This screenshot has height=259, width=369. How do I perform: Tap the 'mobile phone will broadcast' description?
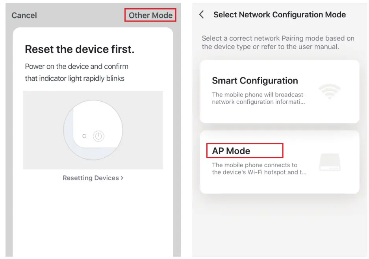(258, 98)
